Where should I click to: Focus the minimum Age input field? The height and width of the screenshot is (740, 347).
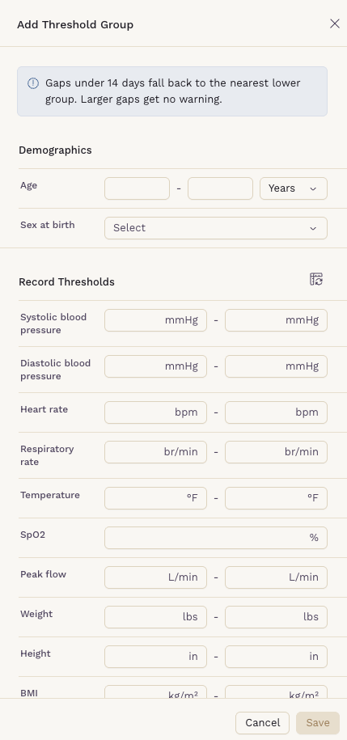tap(137, 188)
